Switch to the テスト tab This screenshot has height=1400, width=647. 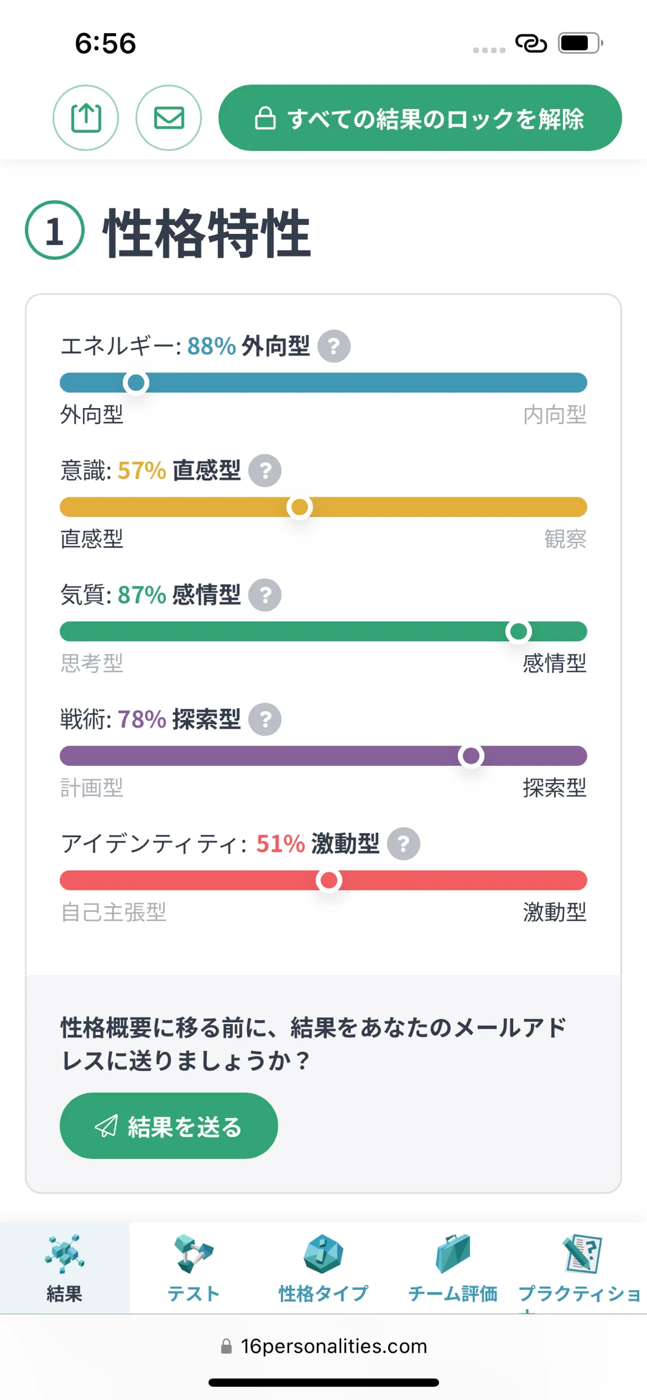pos(194,1267)
